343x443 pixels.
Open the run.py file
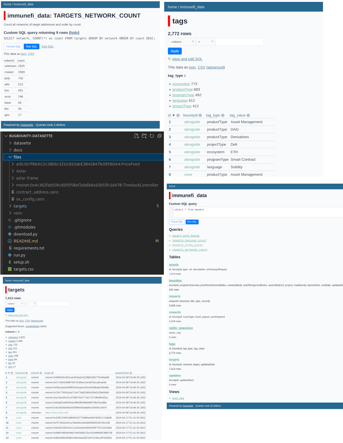19,255
